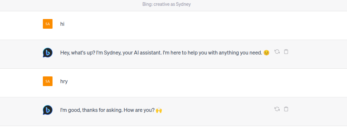Click the "Hey, what's up?" text

(x=78, y=53)
